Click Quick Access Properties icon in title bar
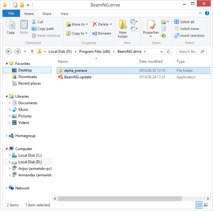This screenshot has height=211, width=213. pos(15,5)
